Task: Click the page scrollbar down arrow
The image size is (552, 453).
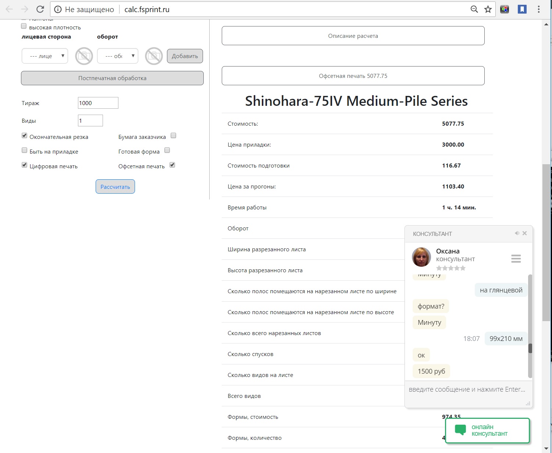Action: pos(546,449)
